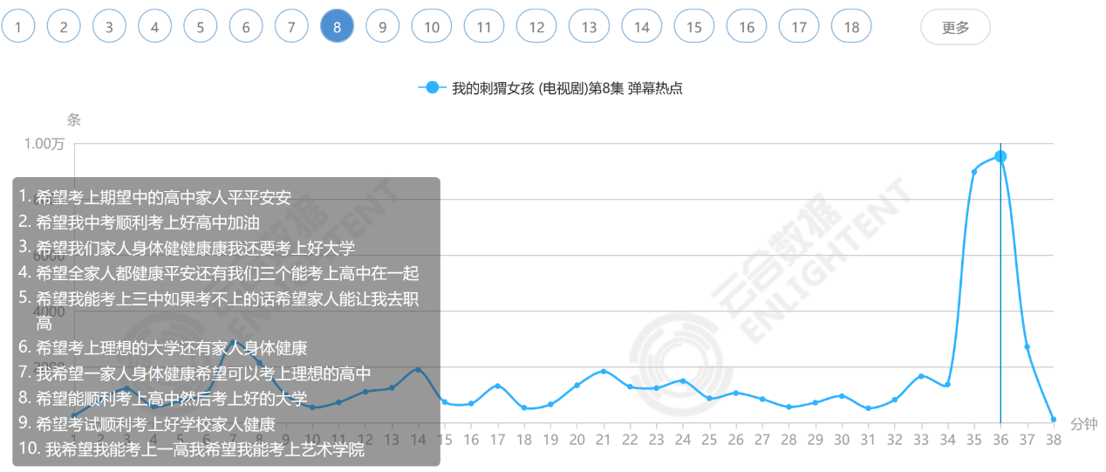Image resolution: width=1106 pixels, height=472 pixels.
Task: Select episode 16 button
Action: pyautogui.click(x=747, y=27)
